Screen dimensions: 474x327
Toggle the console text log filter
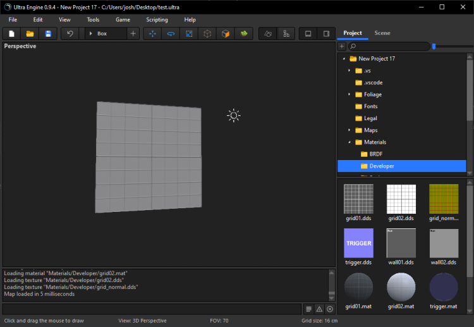(308, 309)
